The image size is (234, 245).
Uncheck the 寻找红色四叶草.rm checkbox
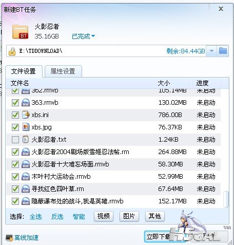(x=15, y=189)
